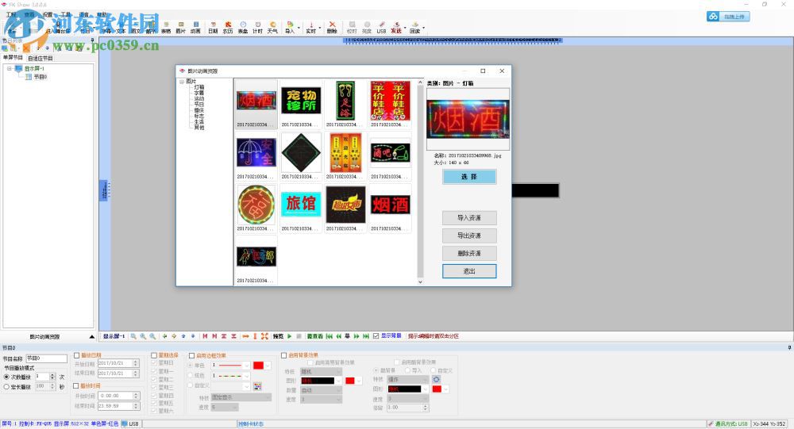Open the 帮助 menu
Image resolution: width=794 pixels, height=429 pixels.
(x=102, y=15)
